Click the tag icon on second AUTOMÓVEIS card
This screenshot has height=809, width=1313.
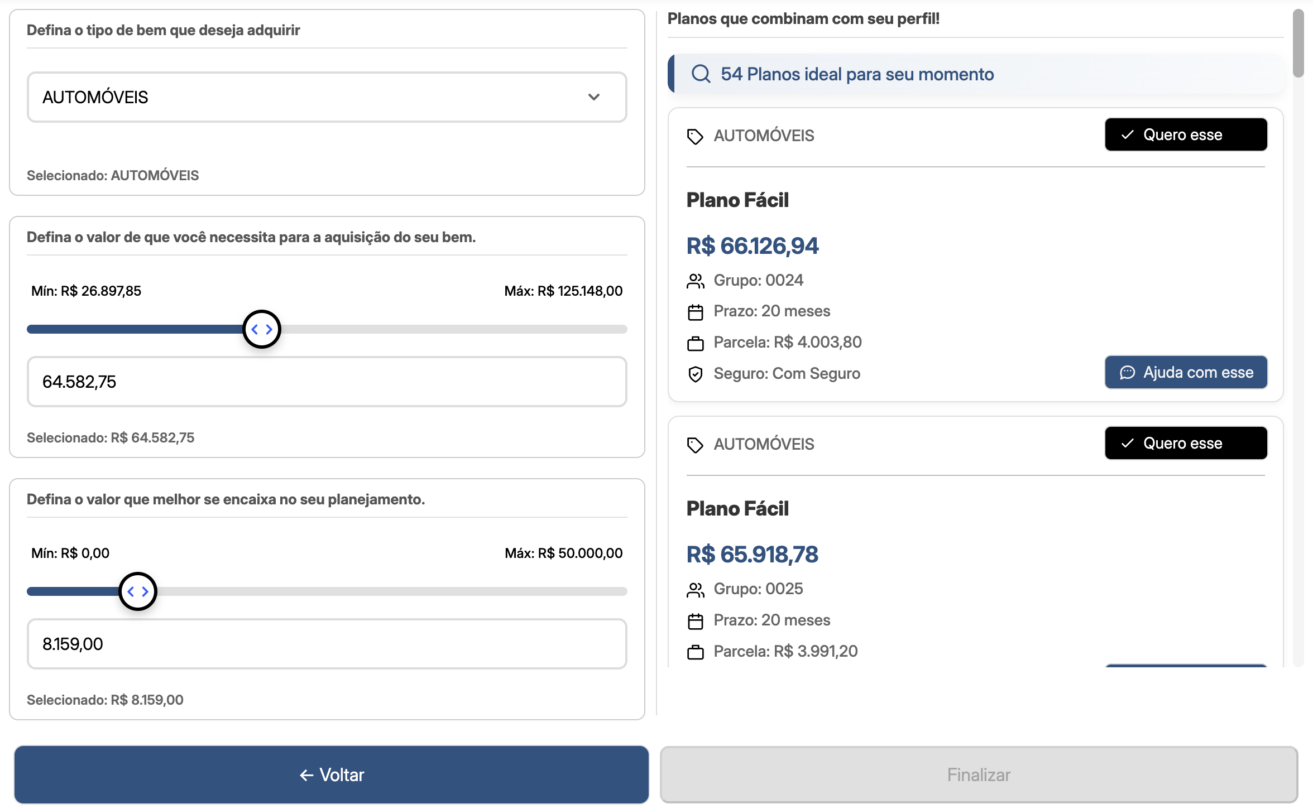(695, 445)
